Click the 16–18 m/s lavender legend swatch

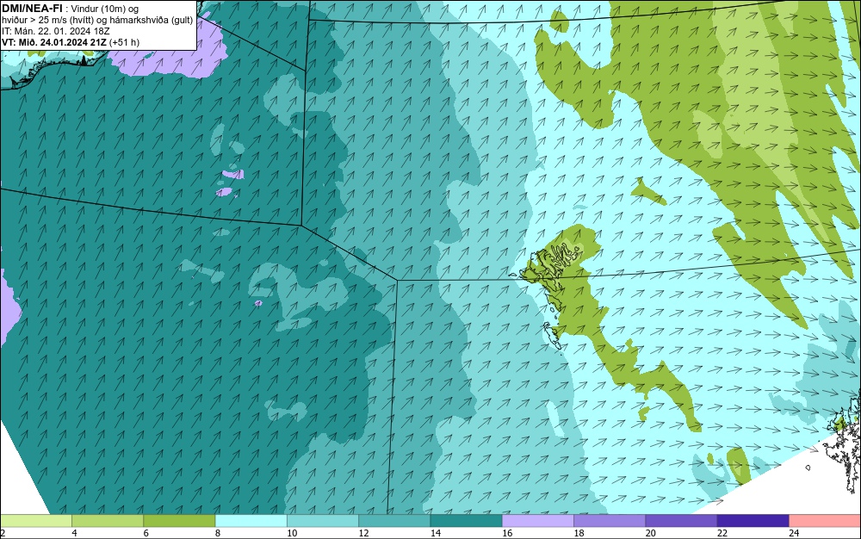[x=537, y=521]
